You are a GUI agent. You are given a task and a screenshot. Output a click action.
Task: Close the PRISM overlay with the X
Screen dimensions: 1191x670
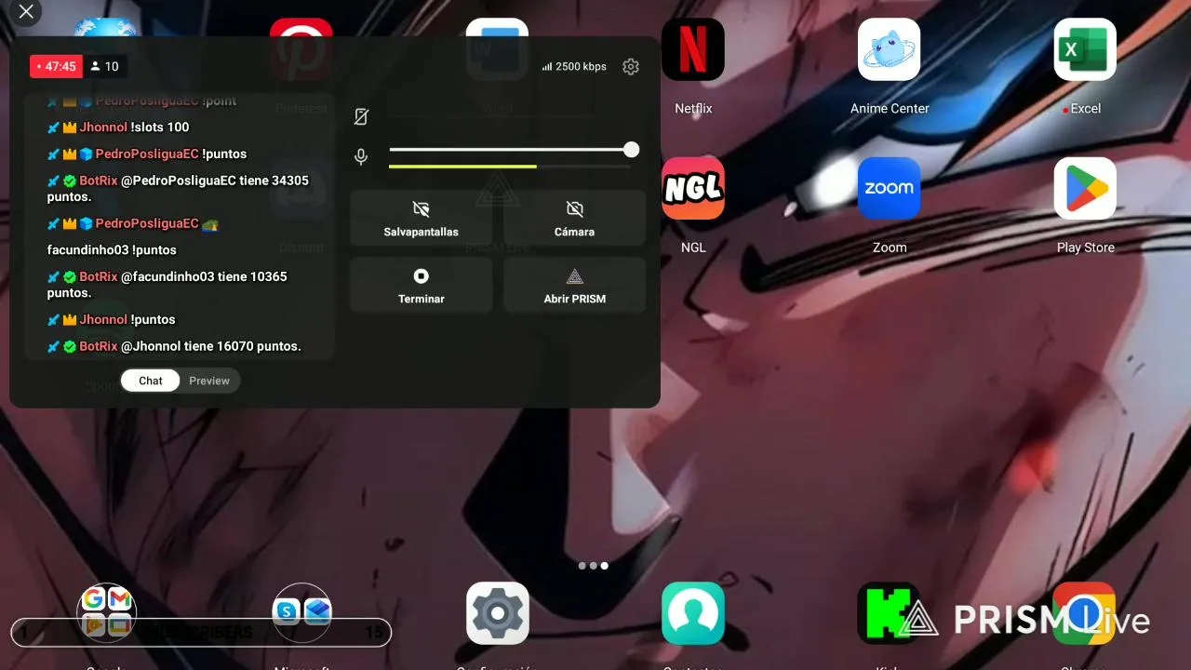point(26,12)
